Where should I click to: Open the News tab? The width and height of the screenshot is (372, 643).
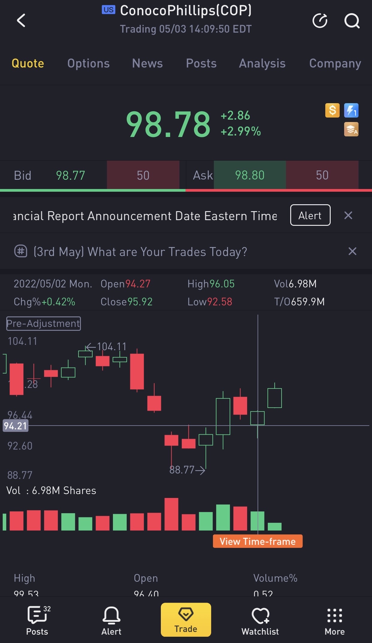pos(147,63)
